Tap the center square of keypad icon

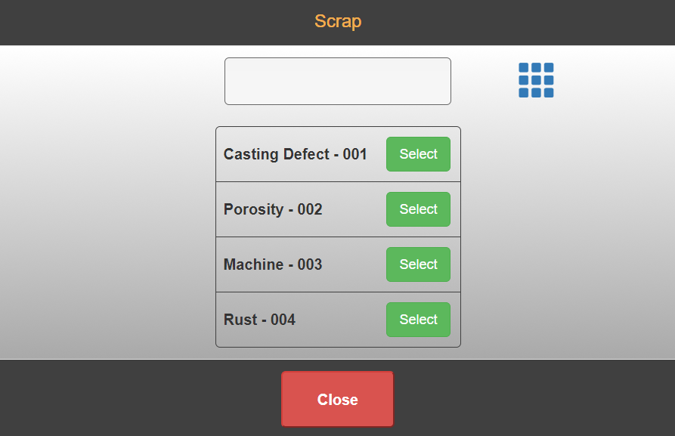tap(536, 80)
